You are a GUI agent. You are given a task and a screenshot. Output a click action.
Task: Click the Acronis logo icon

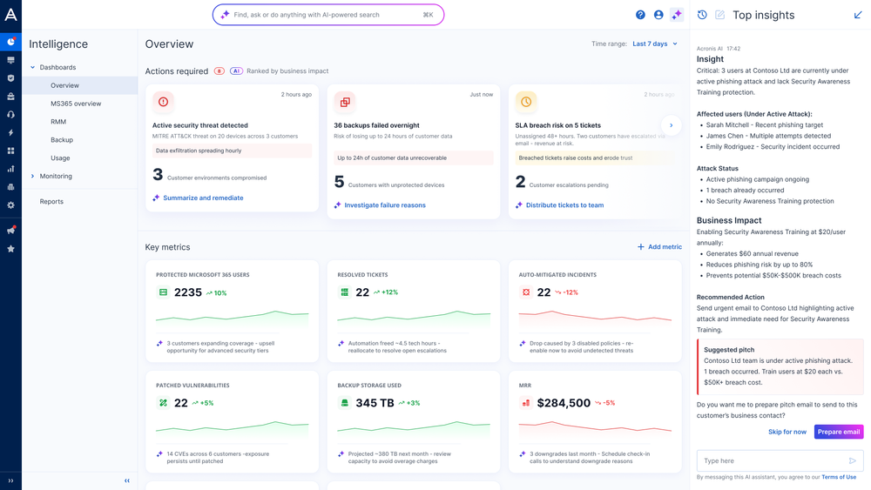click(x=10, y=15)
